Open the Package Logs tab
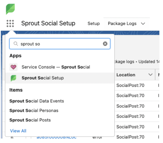Screen dimensions: 163x143 122,23
